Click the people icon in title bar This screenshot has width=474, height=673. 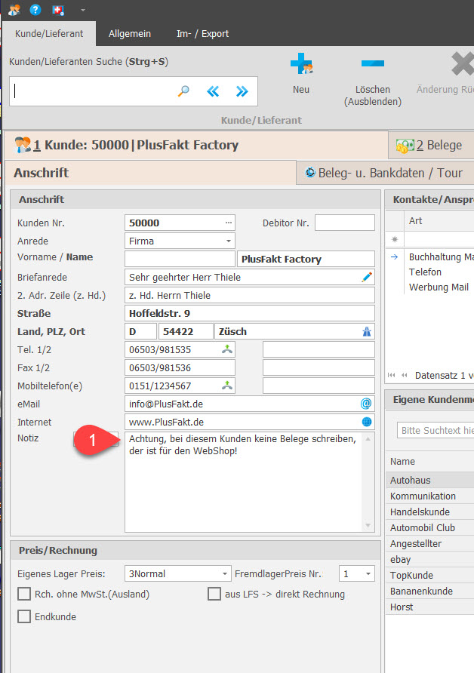pos(14,10)
